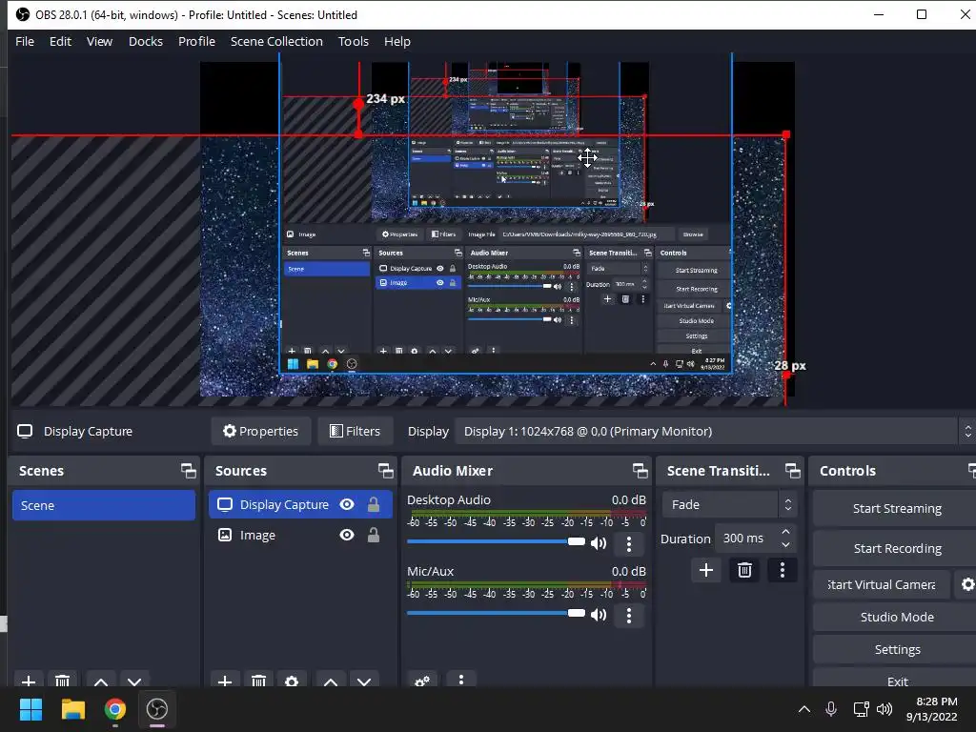Mute Desktop Audio
Screen dimensions: 976x732
point(599,543)
